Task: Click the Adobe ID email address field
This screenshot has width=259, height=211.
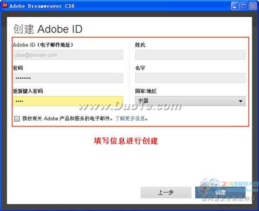Action: (x=68, y=55)
